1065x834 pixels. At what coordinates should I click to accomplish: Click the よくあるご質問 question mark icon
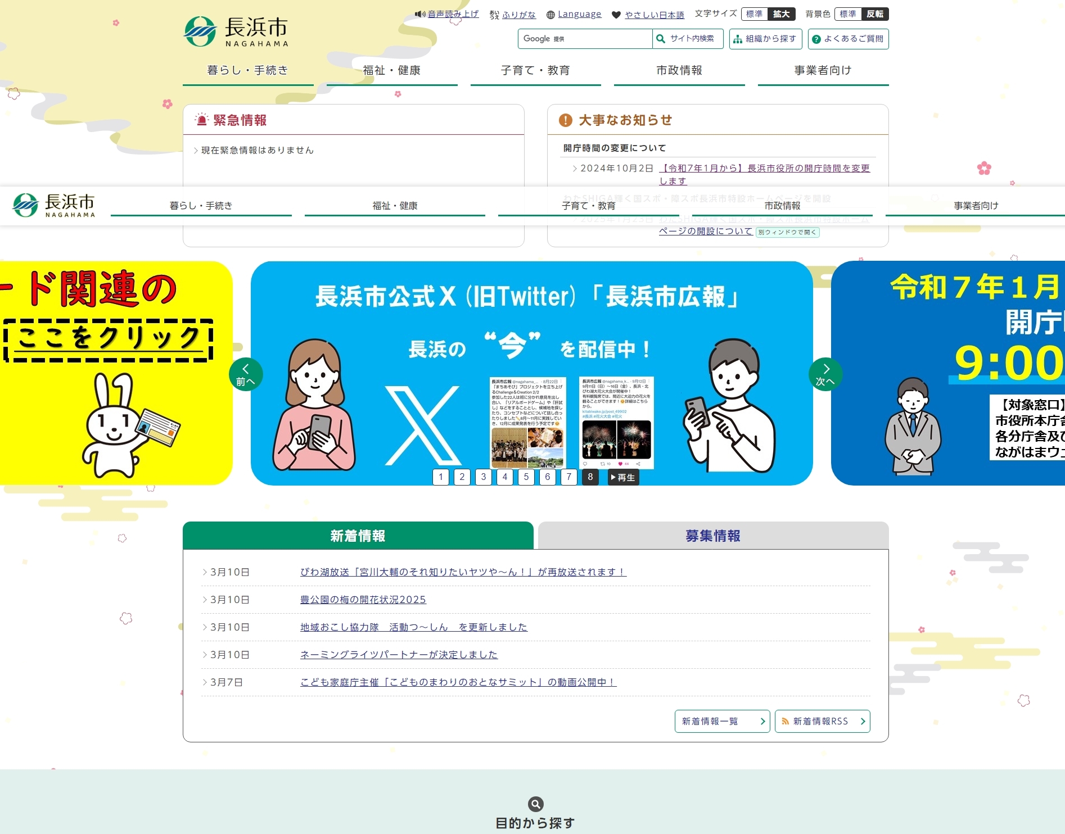(816, 39)
